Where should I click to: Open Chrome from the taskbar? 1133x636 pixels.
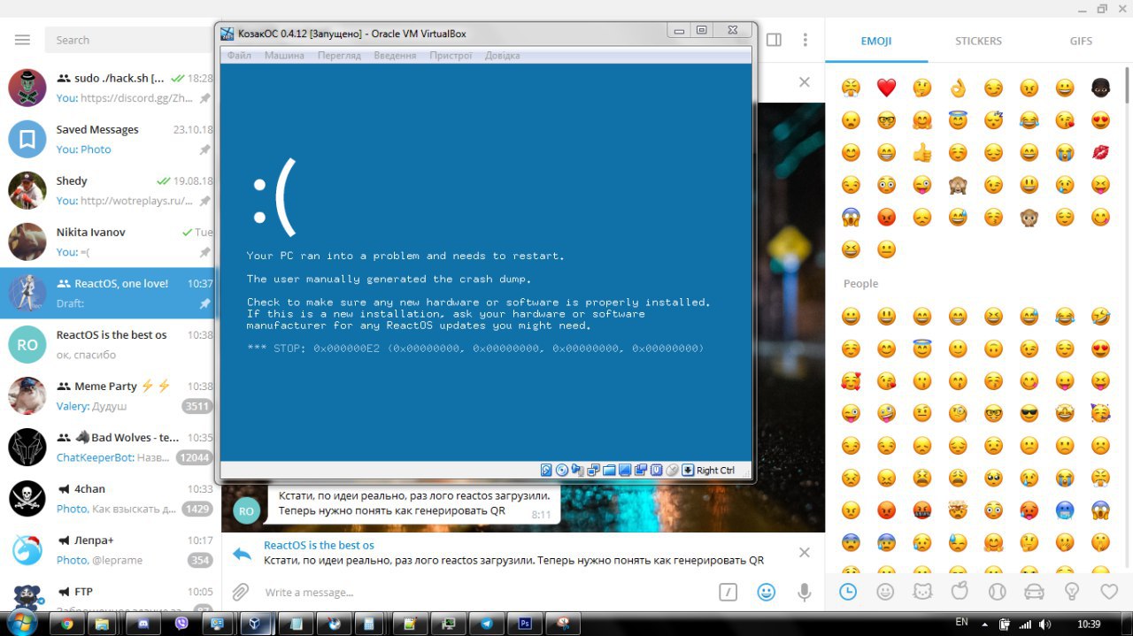coord(67,624)
